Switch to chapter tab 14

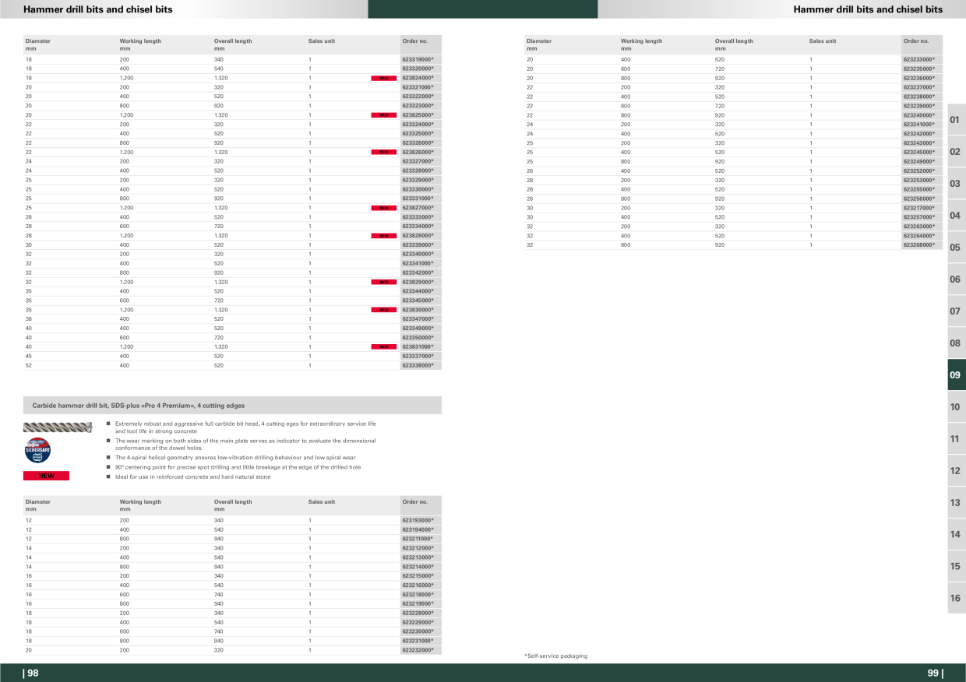pyautogui.click(x=955, y=535)
